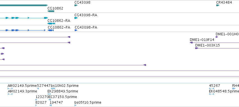Viewport: 239px width, 107px height.
Task: Click the DME1-003K15 clone start marker
Action: click(x=197, y=48)
